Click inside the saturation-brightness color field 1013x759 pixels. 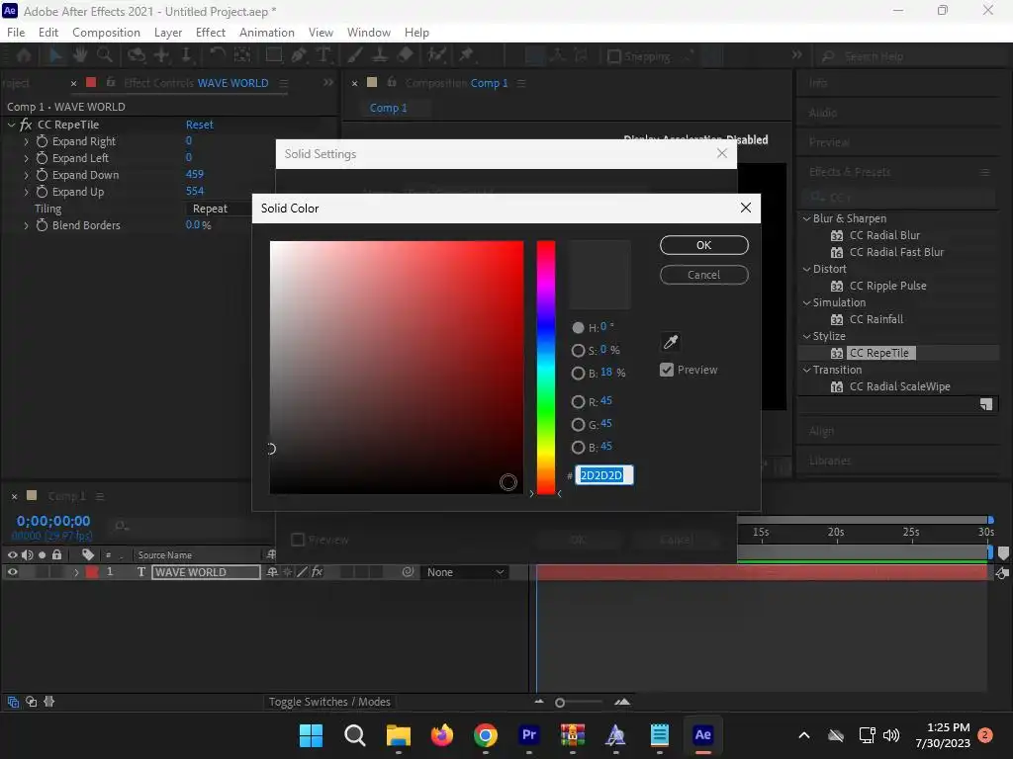pyautogui.click(x=397, y=368)
